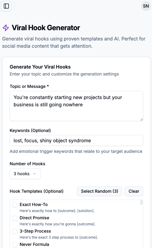Toggle the sidebar panel icon
The image size is (152, 248).
pos(6,6)
